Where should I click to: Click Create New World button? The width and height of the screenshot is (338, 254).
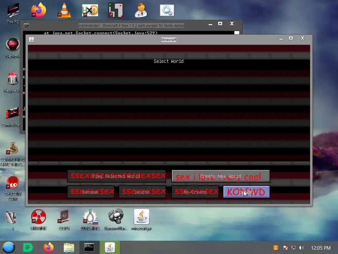tap(221, 176)
